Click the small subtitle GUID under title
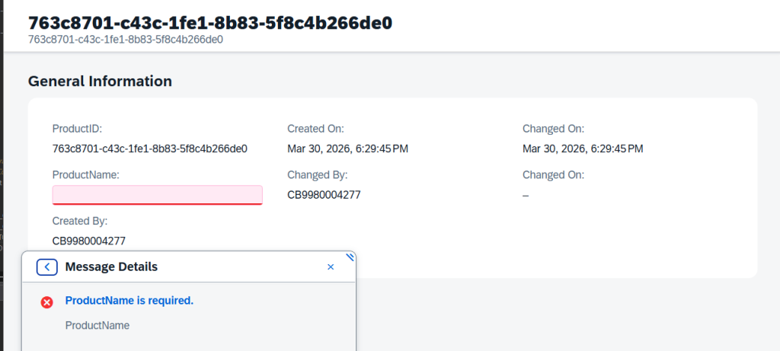Viewport: 780px width, 351px height. [126, 40]
